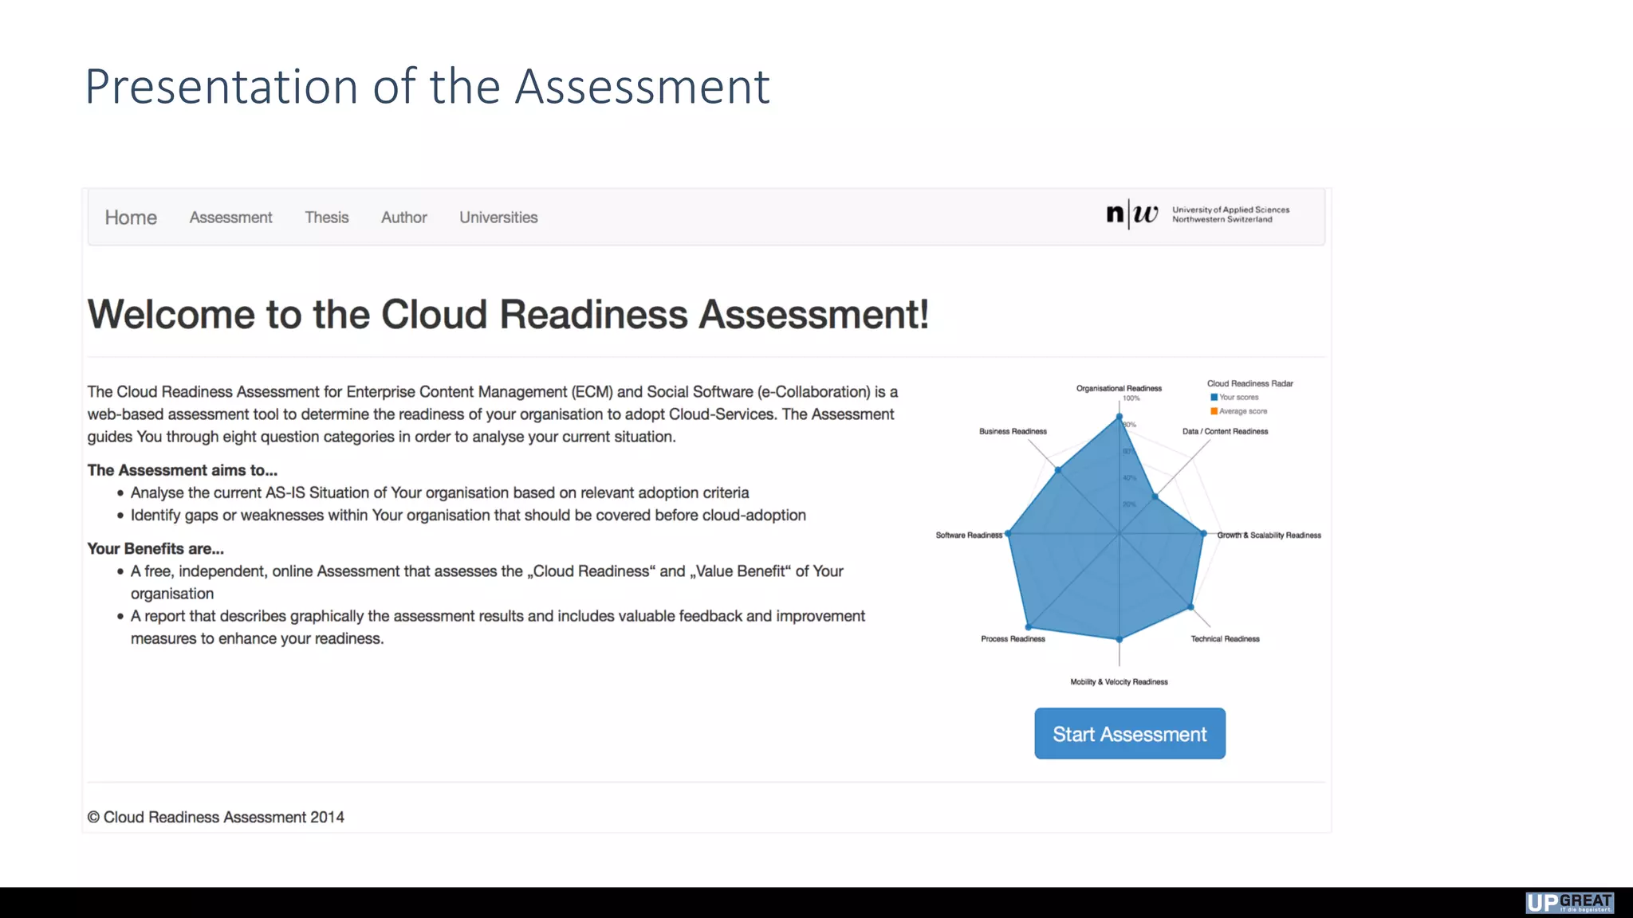Click the Technical Readiness axis label
The width and height of the screenshot is (1633, 918).
tap(1225, 638)
